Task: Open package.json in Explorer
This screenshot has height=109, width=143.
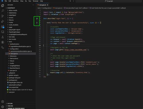Action: coord(13,80)
